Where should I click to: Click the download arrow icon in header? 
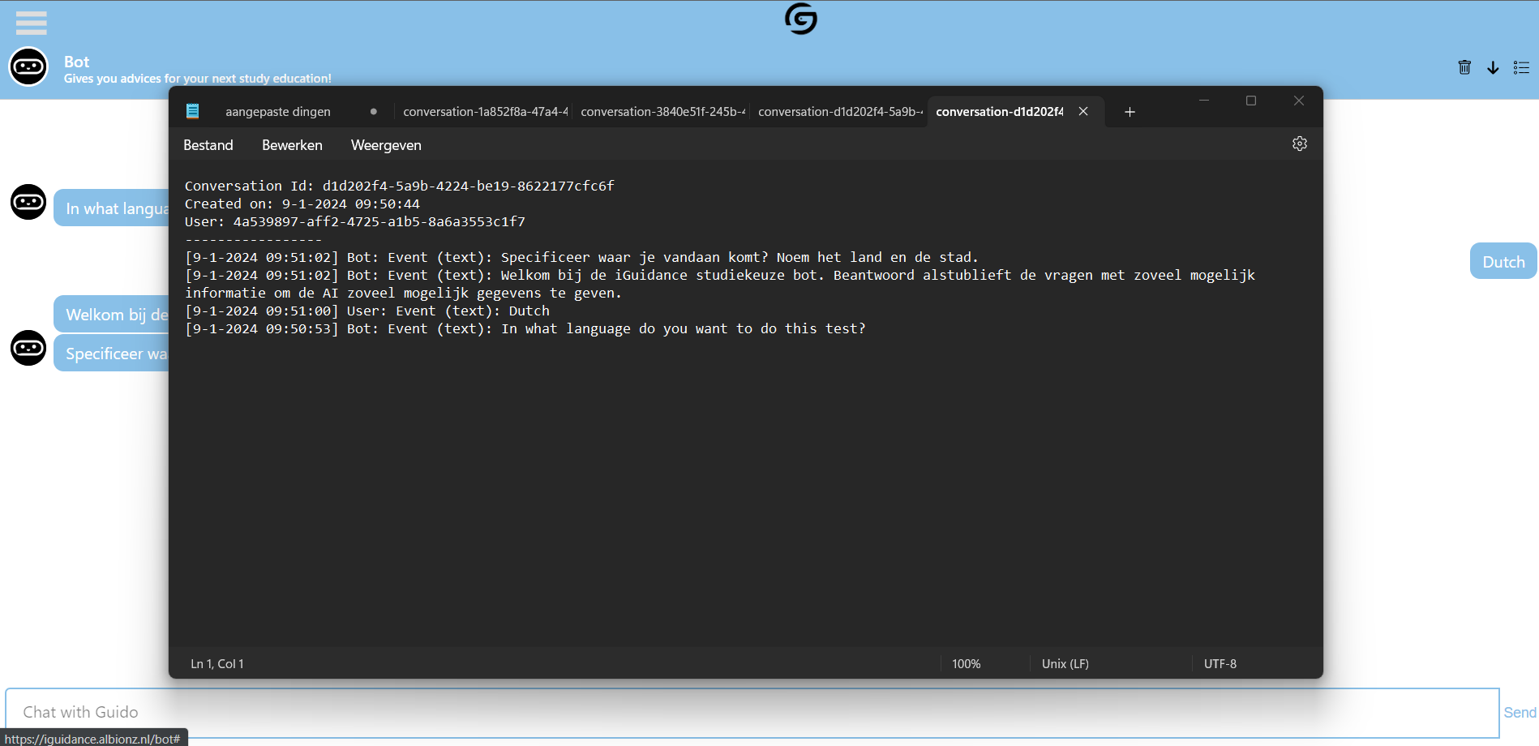point(1493,67)
